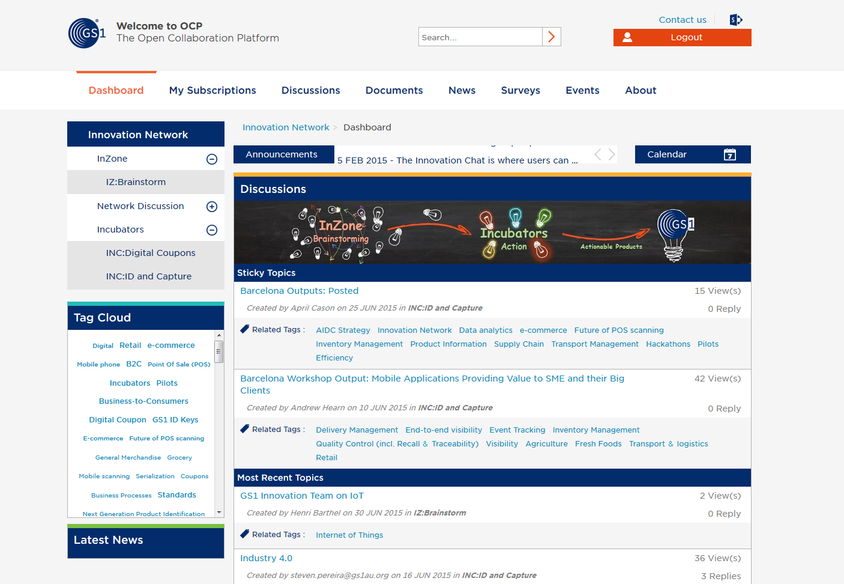Click the Efficiency tag
Screen dimensions: 844x584
coord(334,358)
